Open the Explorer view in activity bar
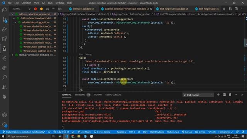 point(4,10)
